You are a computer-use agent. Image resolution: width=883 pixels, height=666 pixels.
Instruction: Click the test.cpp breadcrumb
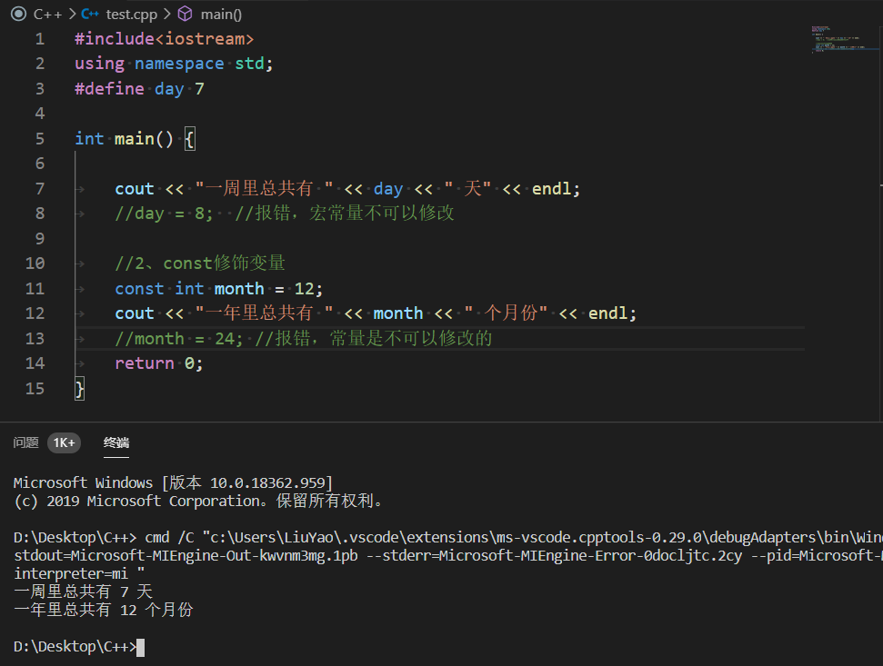(132, 14)
